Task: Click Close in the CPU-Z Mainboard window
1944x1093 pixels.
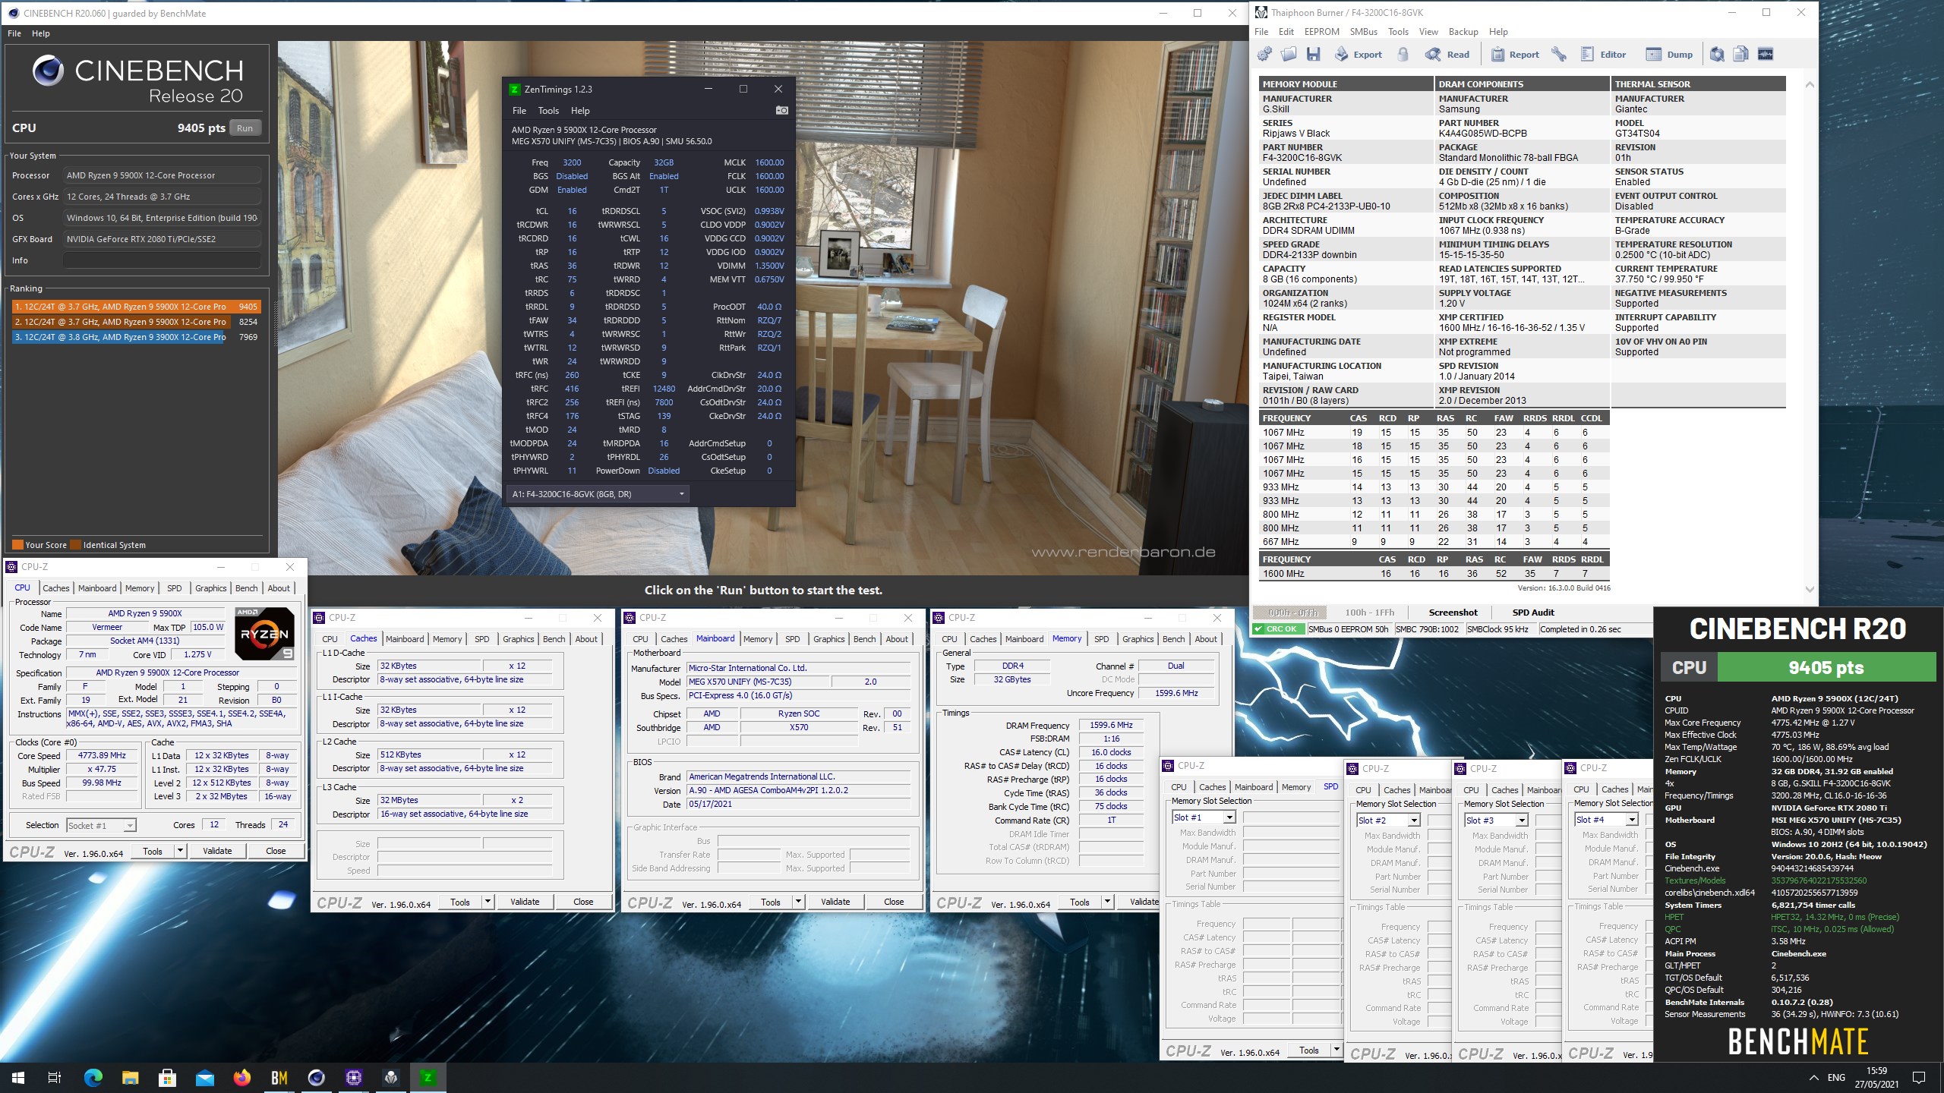Action: 894,902
